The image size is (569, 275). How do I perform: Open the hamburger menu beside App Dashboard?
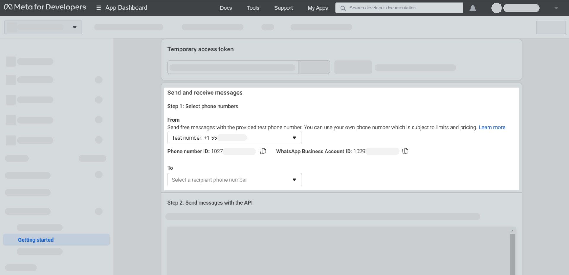click(x=98, y=8)
